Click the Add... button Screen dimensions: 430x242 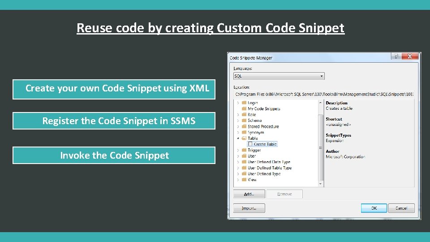[249, 194]
